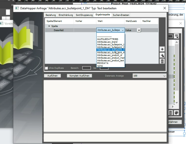Screen dimensions: 186x144
Task: Open the color palette icon in background panel
Action: (x=177, y=113)
